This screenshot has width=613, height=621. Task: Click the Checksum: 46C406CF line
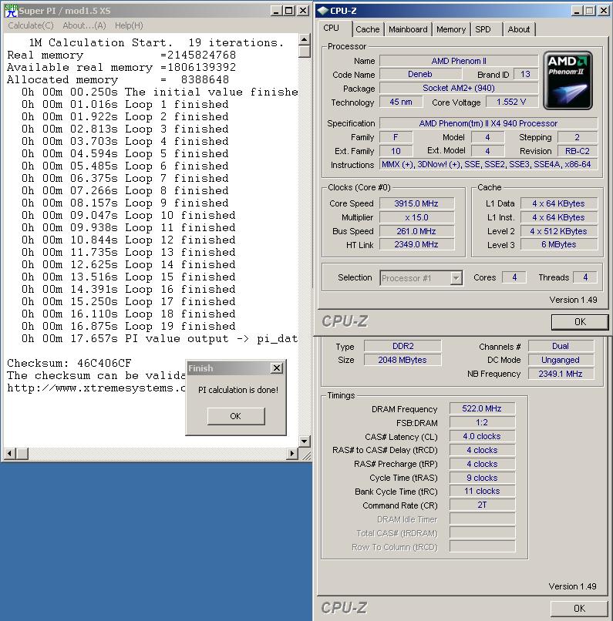click(69, 363)
